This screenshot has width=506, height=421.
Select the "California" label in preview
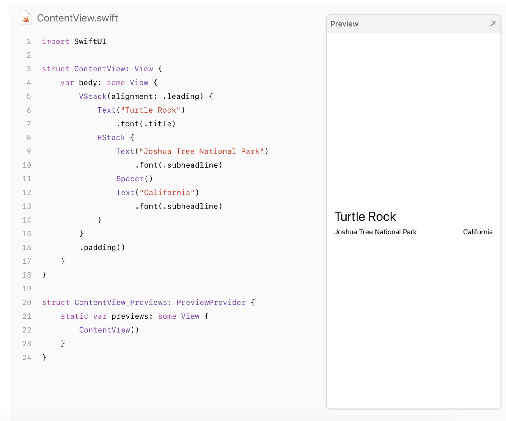(x=478, y=232)
